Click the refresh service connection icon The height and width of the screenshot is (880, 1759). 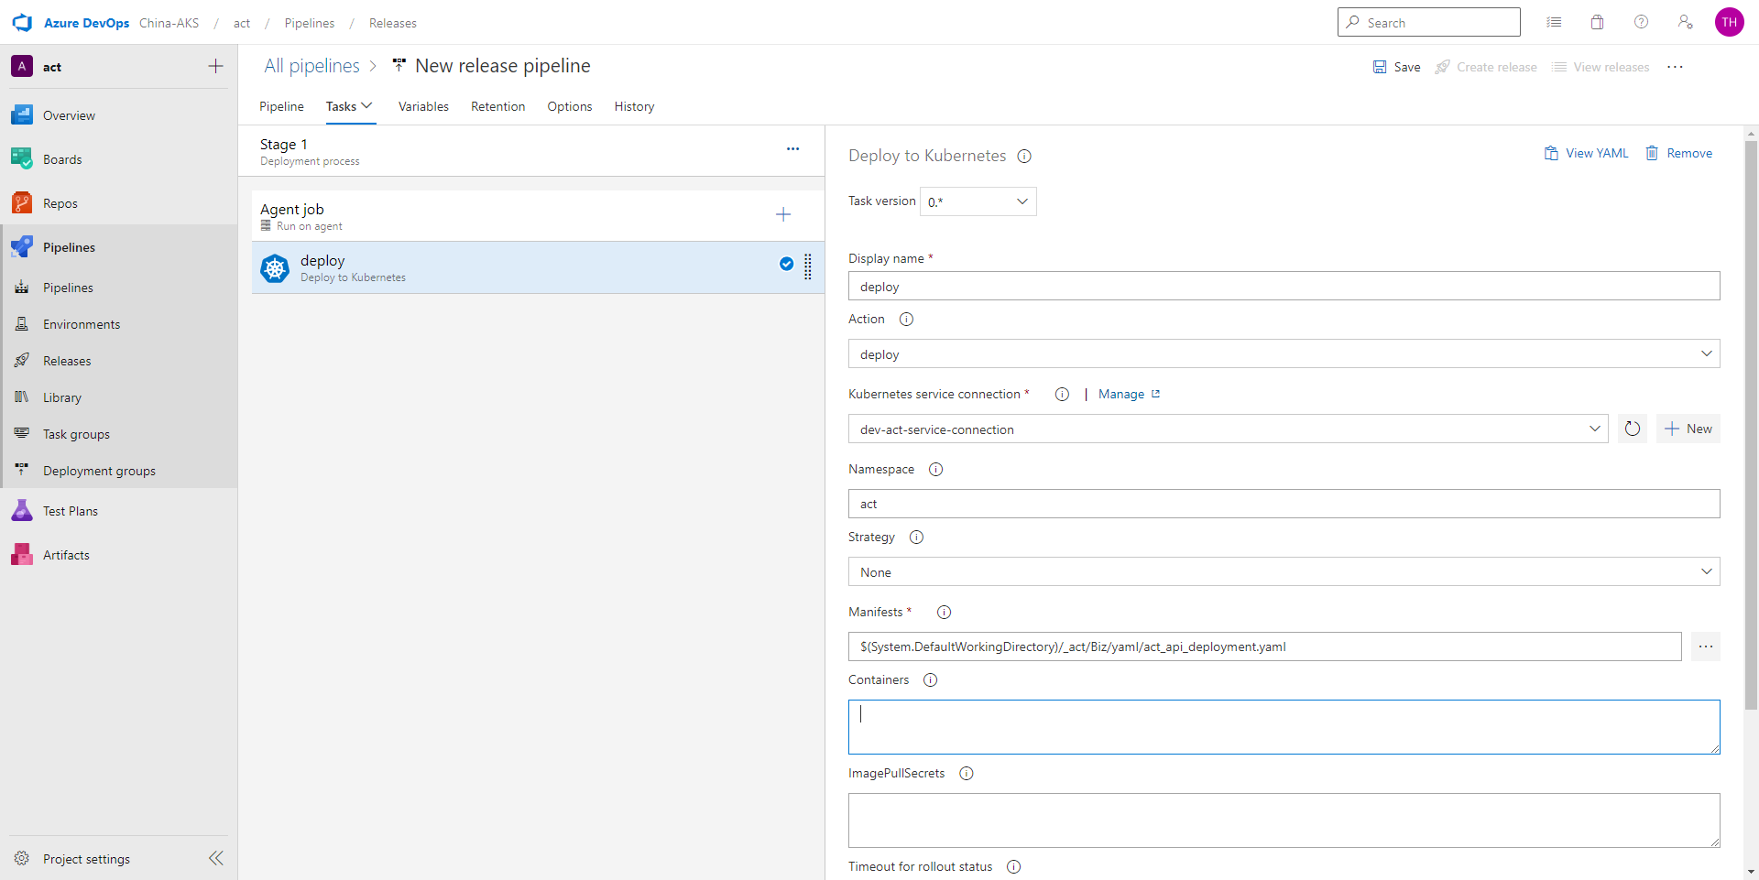[x=1632, y=429]
